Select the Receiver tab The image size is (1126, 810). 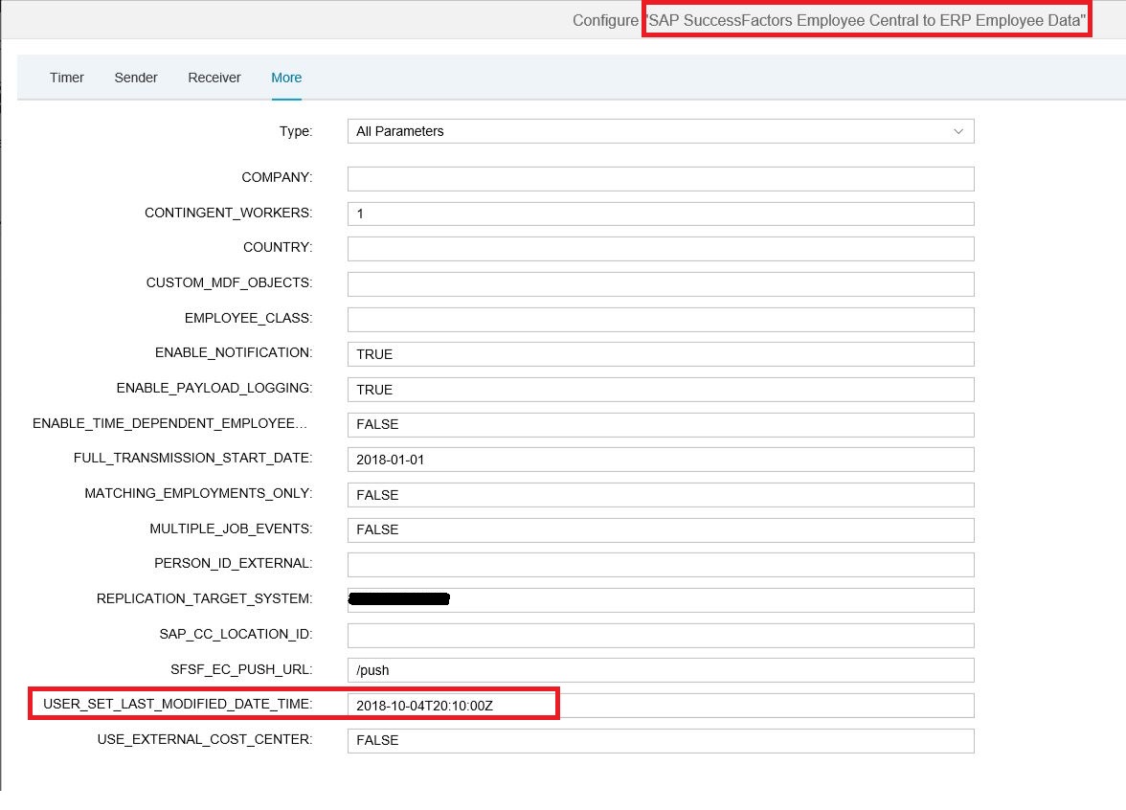coord(214,78)
